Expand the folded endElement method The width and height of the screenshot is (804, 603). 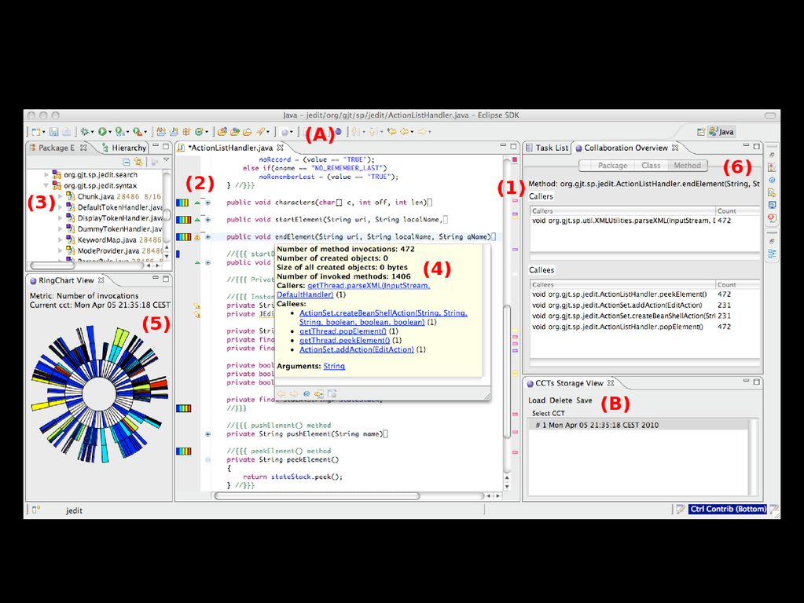tap(207, 237)
